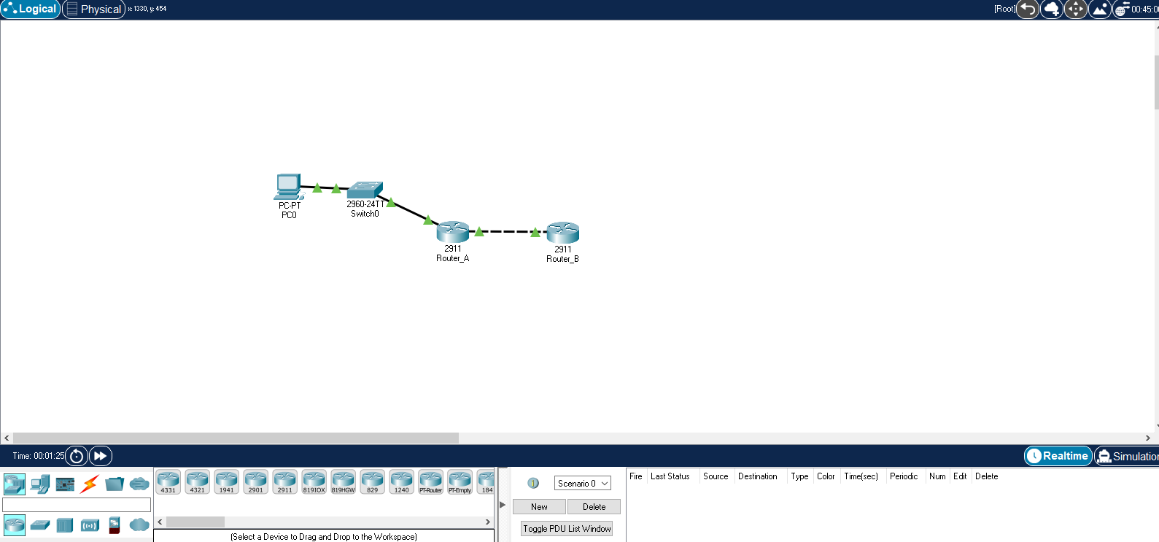Select the End Devices category
The height and width of the screenshot is (542, 1159).
point(40,484)
